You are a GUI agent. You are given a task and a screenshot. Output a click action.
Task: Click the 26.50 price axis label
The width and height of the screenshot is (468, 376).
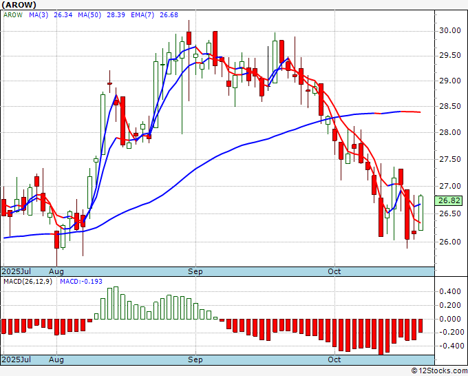(x=450, y=214)
